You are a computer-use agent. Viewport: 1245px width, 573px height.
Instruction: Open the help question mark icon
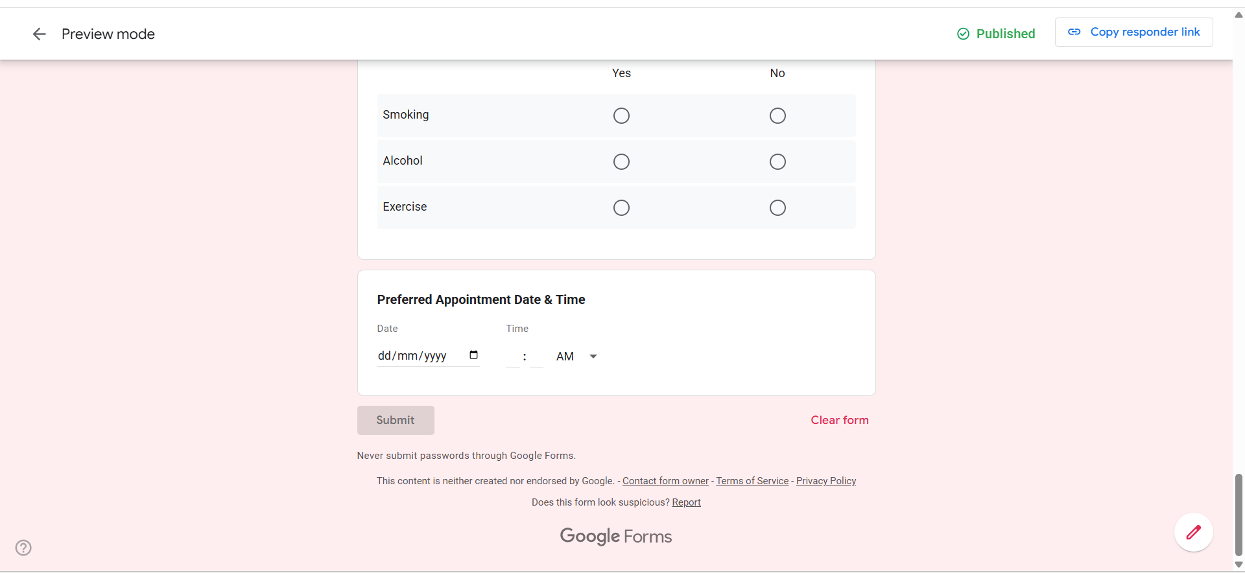(x=23, y=548)
